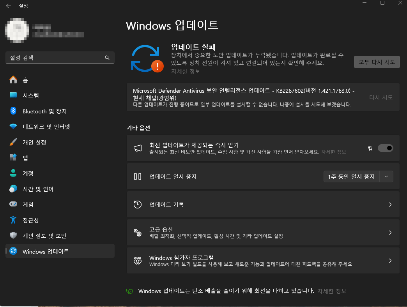407x307 pixels.
Task: Click the 시스템 monitor icon
Action: (13, 95)
